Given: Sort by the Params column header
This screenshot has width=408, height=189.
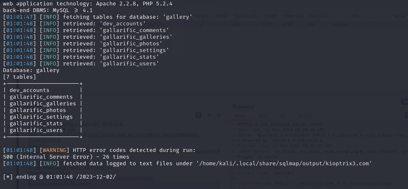Looking at the screenshot, I should (201, 16).
